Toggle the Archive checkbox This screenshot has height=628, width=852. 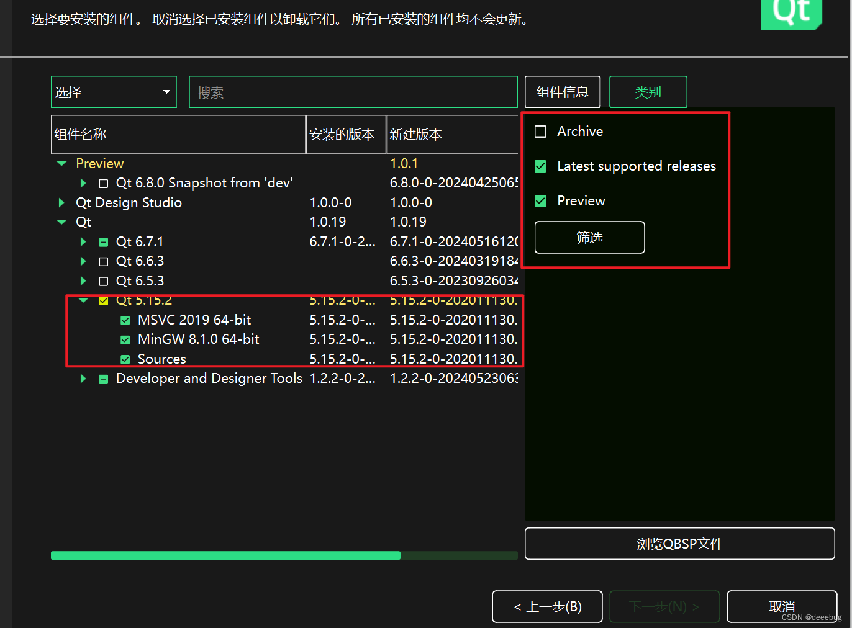tap(541, 132)
